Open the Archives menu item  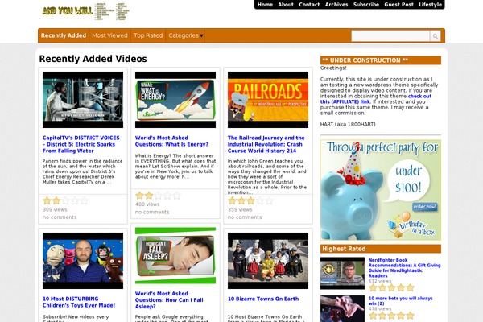click(x=336, y=5)
